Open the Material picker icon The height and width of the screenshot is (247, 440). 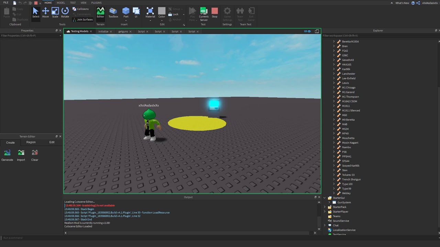click(150, 11)
